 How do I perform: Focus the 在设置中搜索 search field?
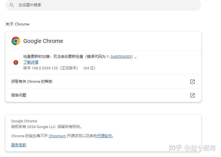click(103, 5)
